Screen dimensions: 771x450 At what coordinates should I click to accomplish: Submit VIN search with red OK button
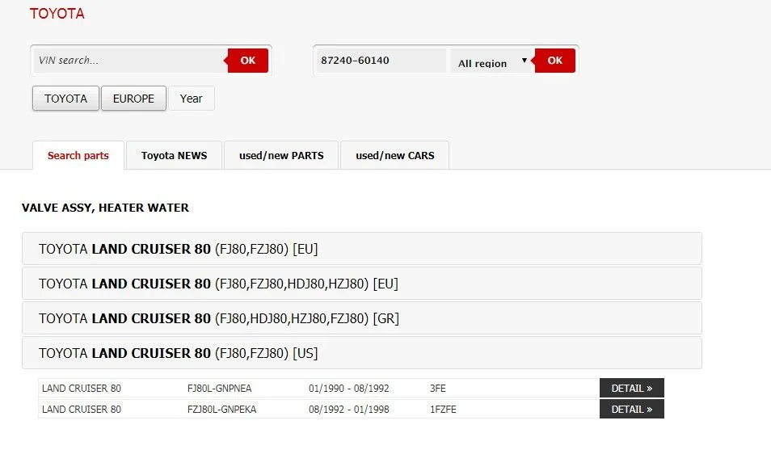pyautogui.click(x=248, y=61)
